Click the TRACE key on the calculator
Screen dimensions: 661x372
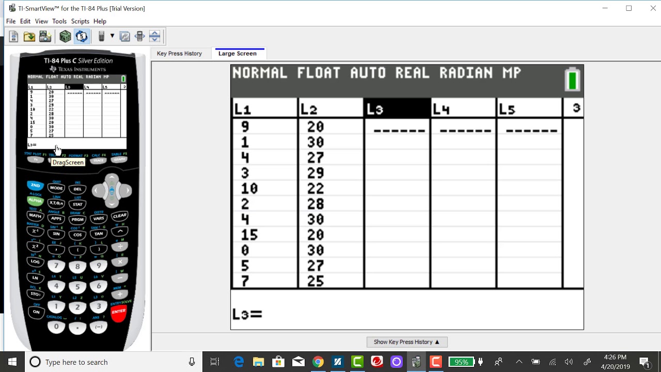coord(99,160)
